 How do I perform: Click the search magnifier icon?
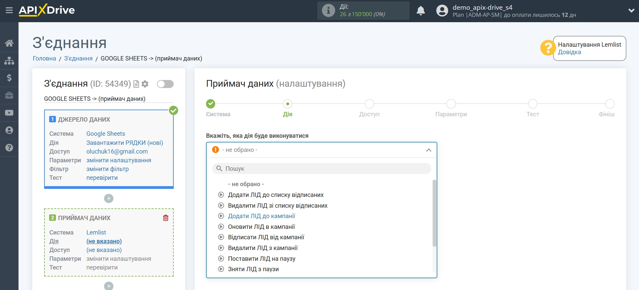click(x=219, y=168)
